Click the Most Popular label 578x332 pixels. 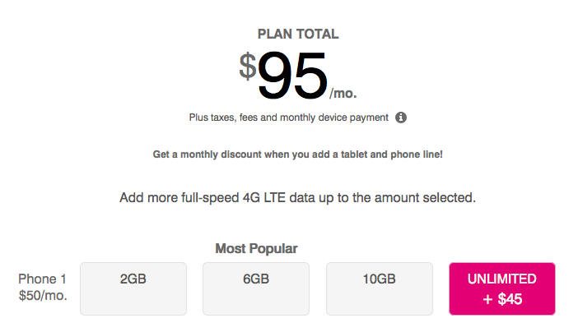tap(256, 248)
